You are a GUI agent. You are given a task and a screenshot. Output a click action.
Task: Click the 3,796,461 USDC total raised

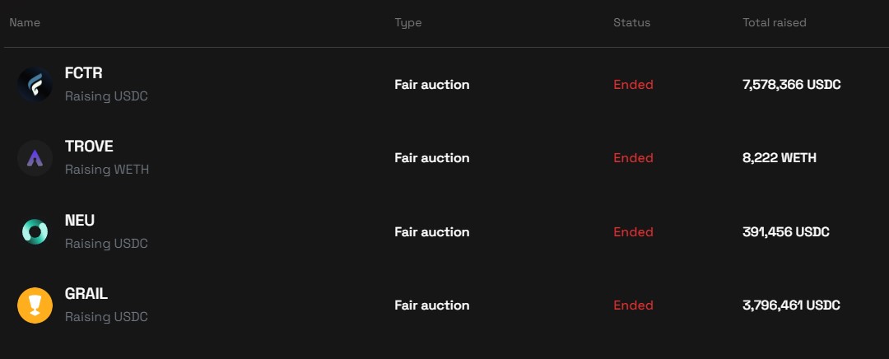point(791,305)
